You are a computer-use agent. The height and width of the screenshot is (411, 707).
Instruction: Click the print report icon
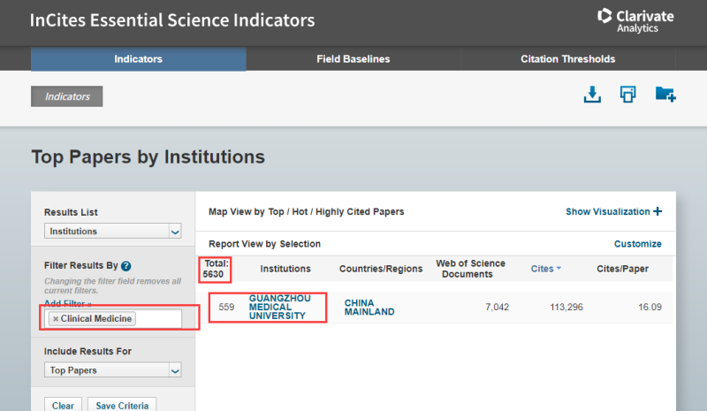point(628,95)
